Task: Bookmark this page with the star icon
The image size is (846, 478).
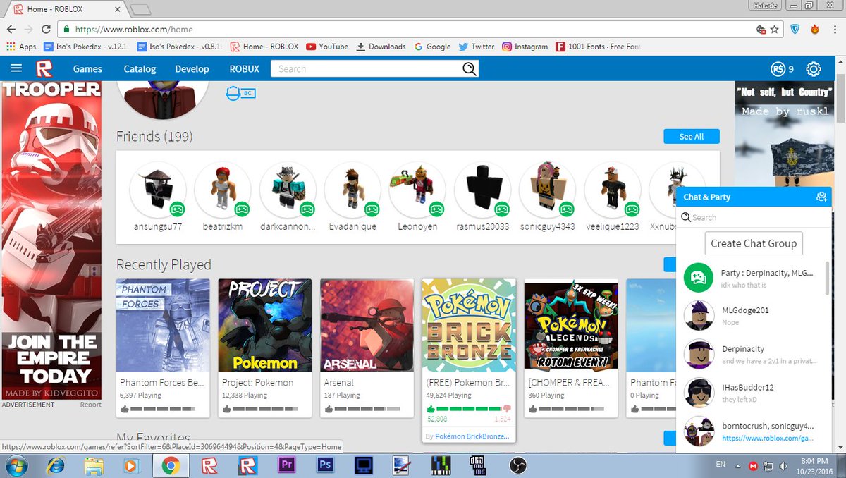Action: [774, 30]
